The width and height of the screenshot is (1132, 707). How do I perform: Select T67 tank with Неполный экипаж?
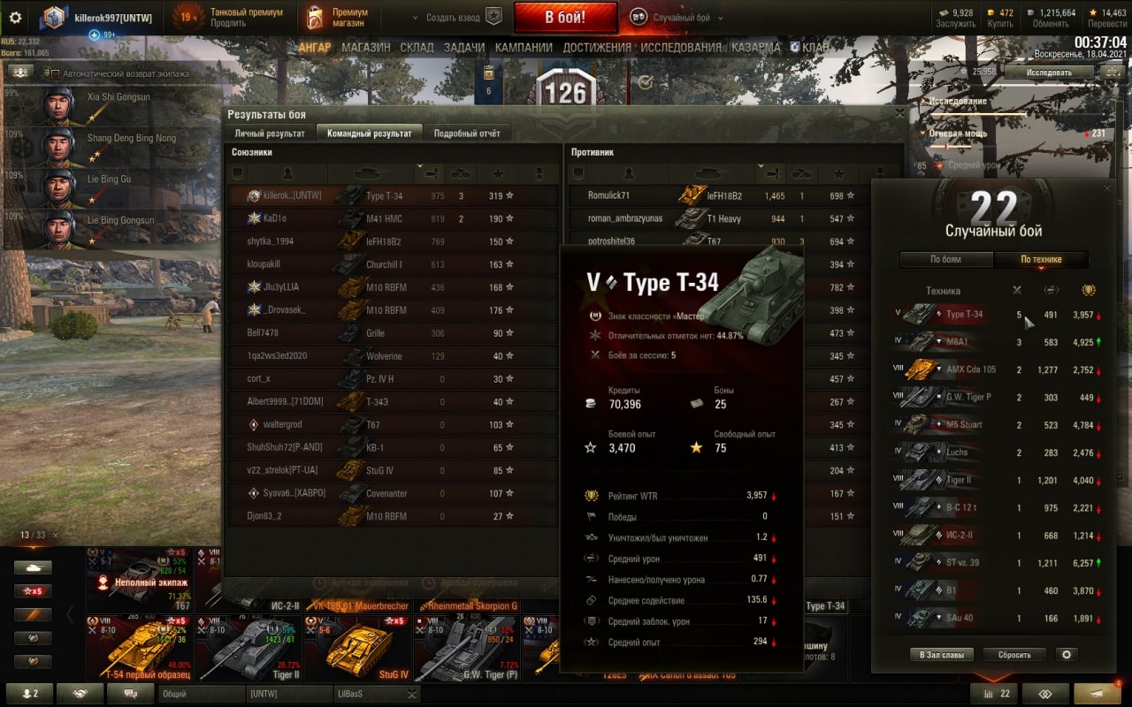139,580
